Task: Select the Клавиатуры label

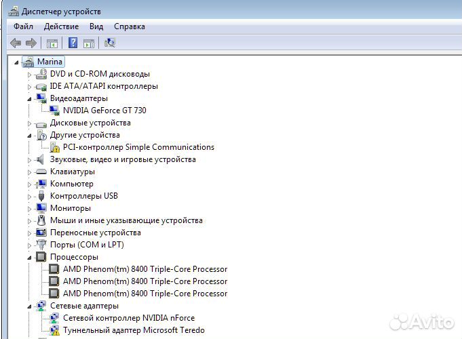Action: click(73, 172)
